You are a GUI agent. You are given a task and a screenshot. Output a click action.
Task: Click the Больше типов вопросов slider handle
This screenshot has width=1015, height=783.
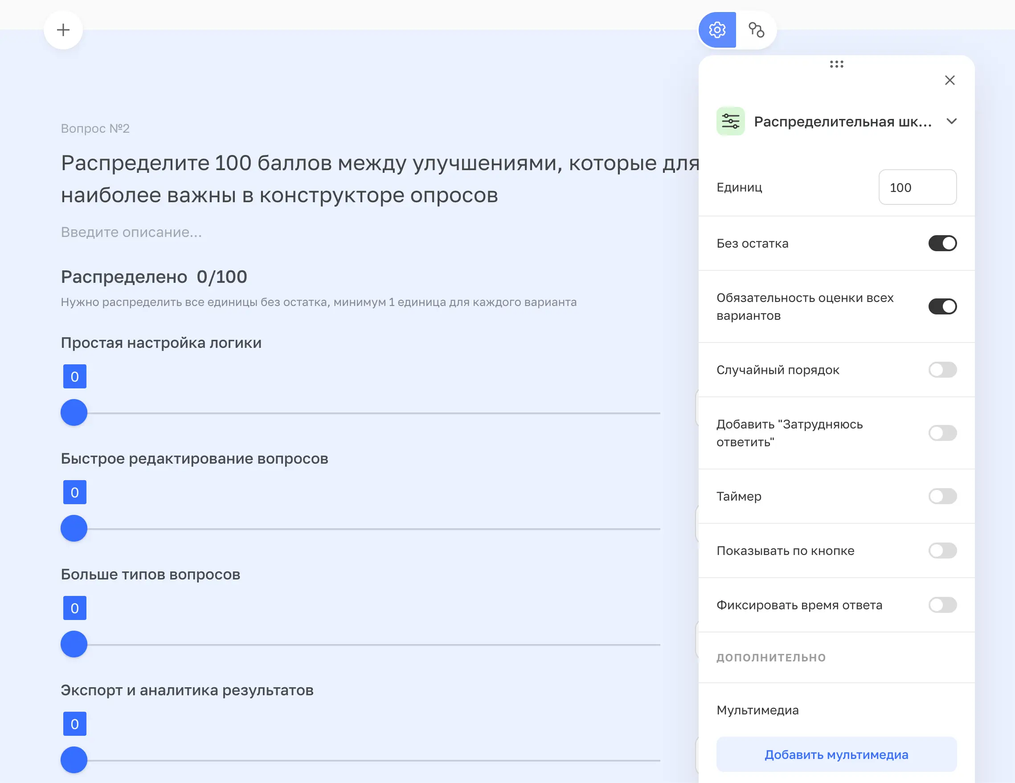[x=74, y=644]
